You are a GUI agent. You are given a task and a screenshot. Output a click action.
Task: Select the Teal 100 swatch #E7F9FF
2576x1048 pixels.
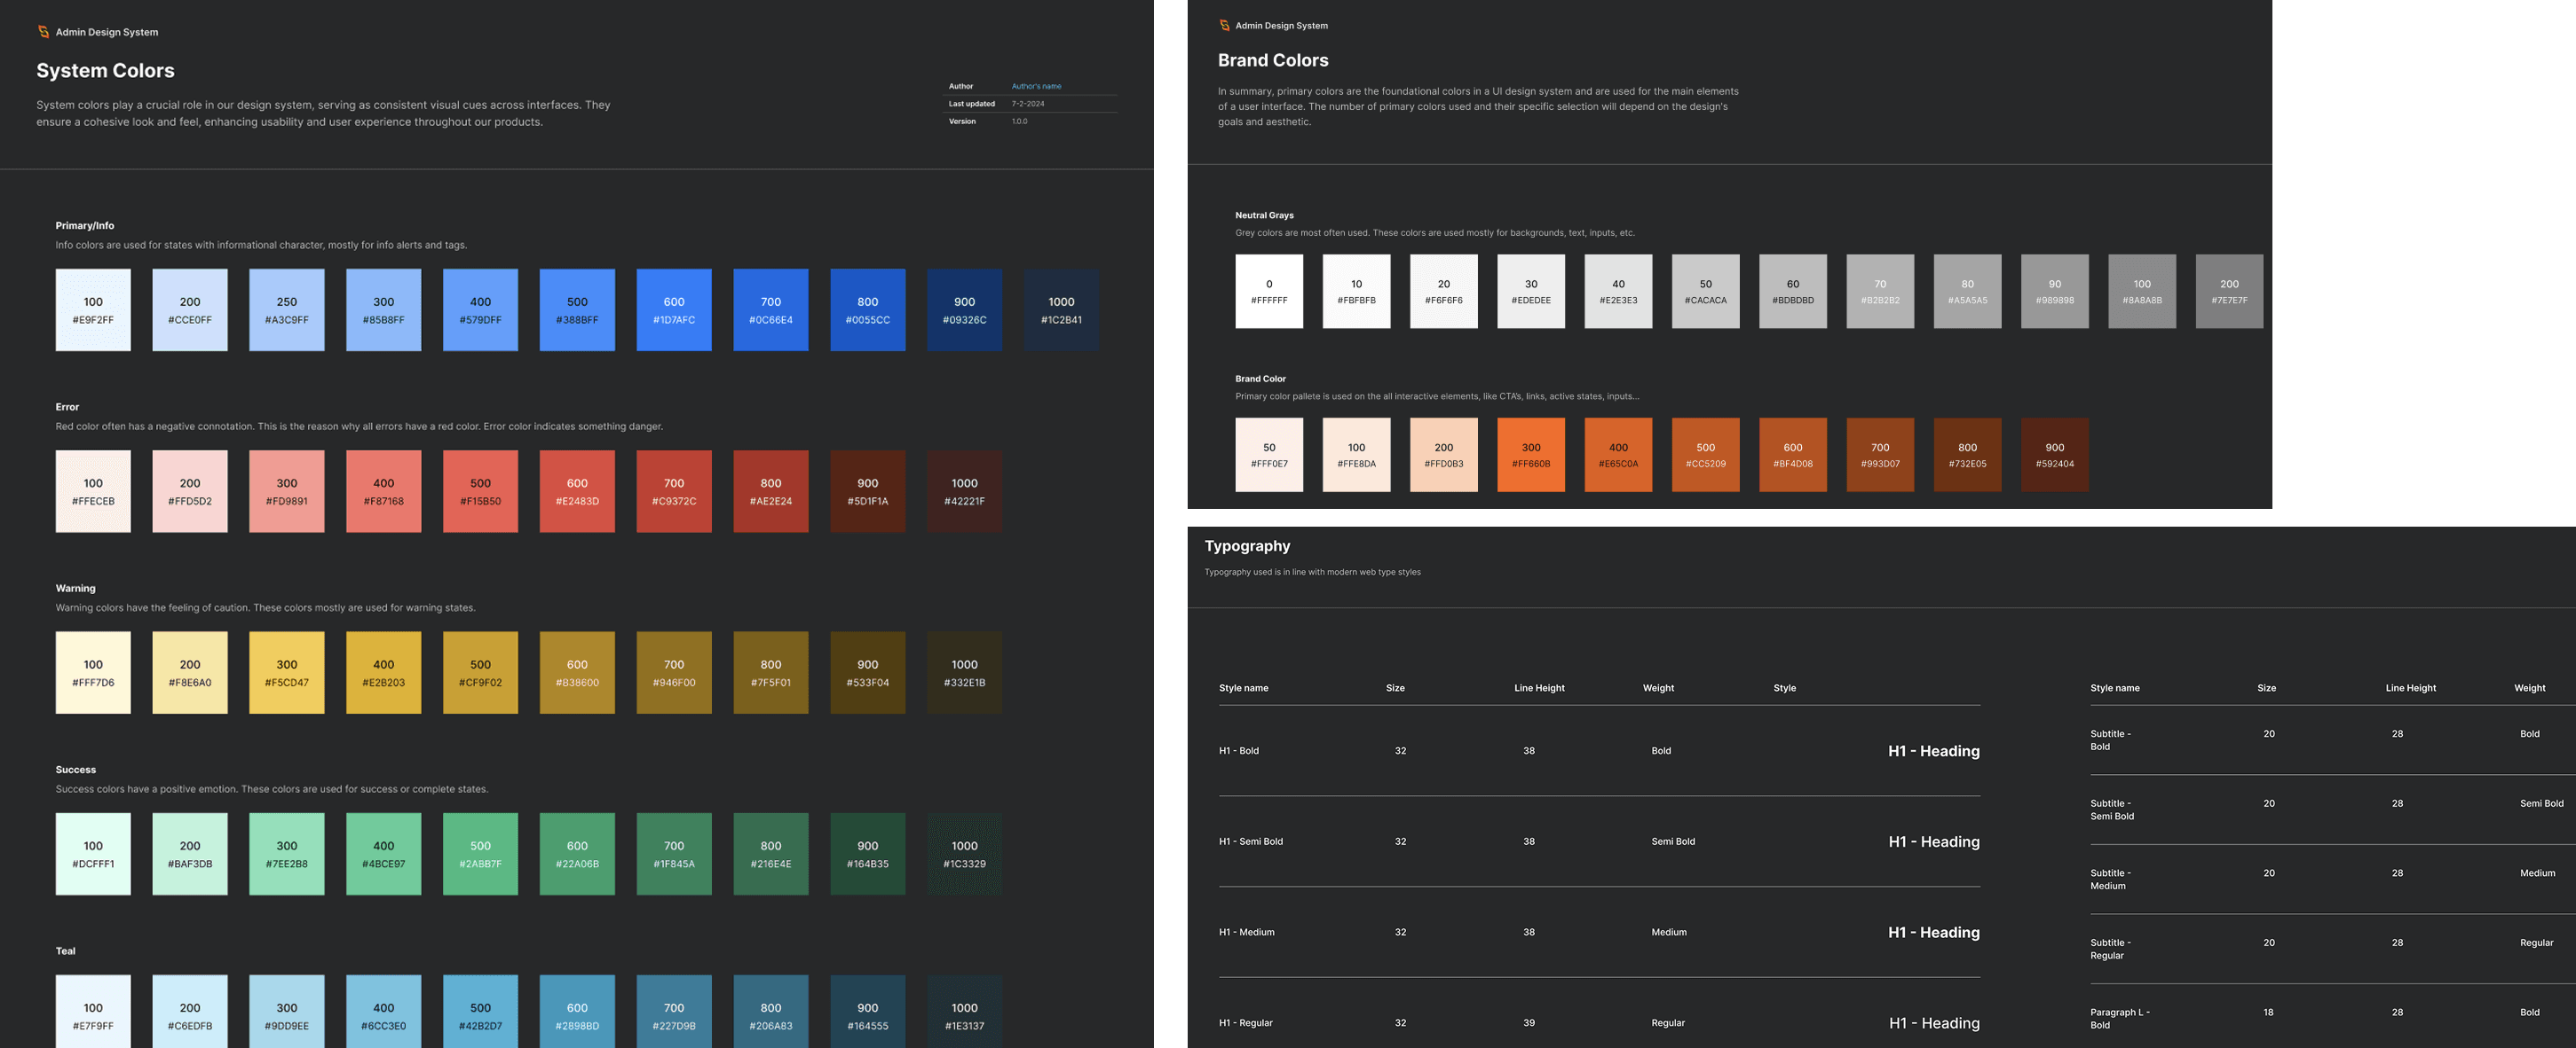tap(93, 1012)
